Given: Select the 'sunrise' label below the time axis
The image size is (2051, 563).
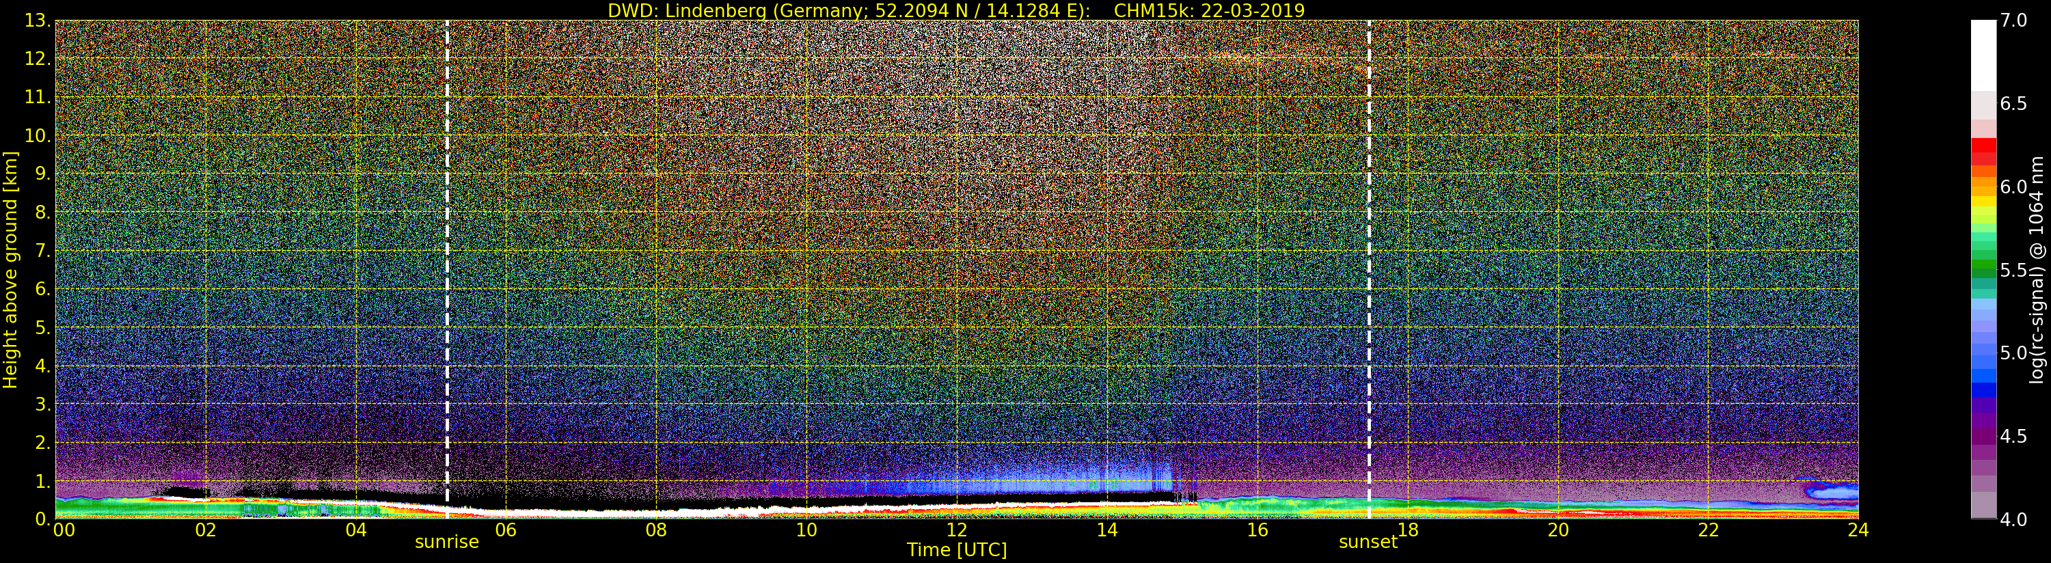Looking at the screenshot, I should [x=447, y=543].
